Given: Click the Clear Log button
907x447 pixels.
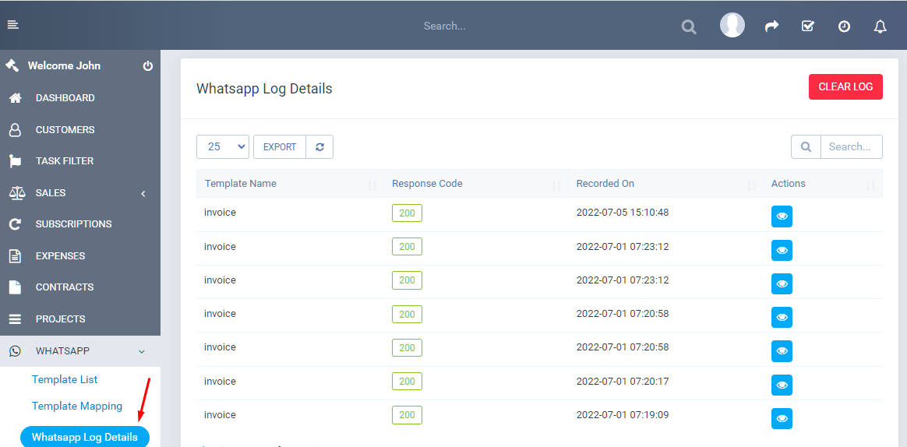Looking at the screenshot, I should click(x=845, y=86).
